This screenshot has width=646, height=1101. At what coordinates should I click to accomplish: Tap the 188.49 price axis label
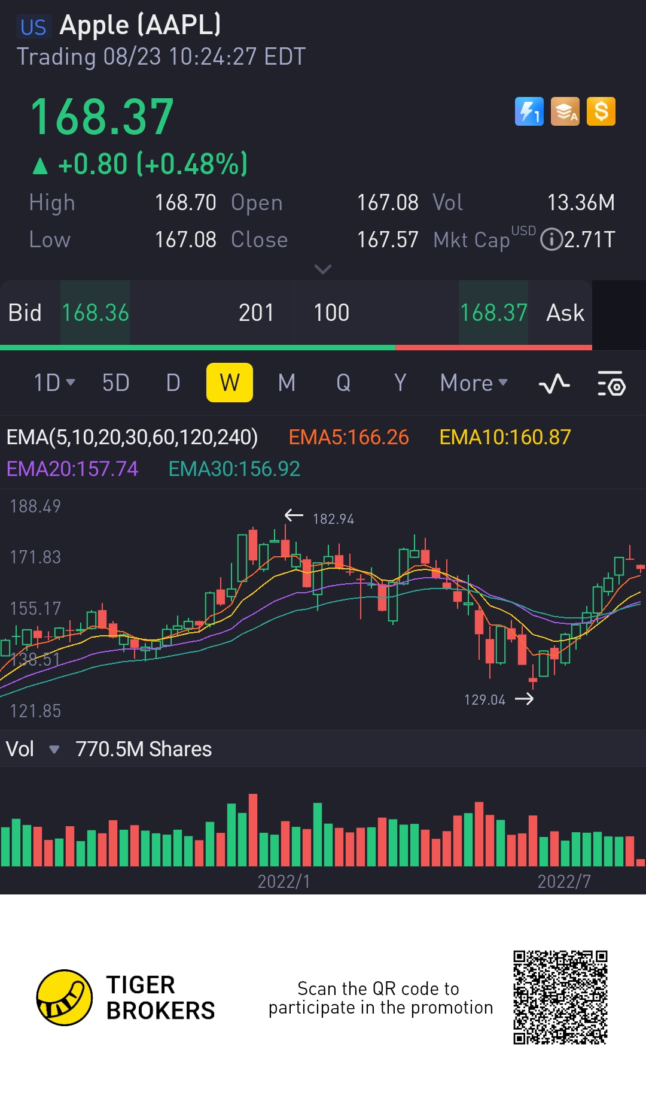click(x=35, y=506)
